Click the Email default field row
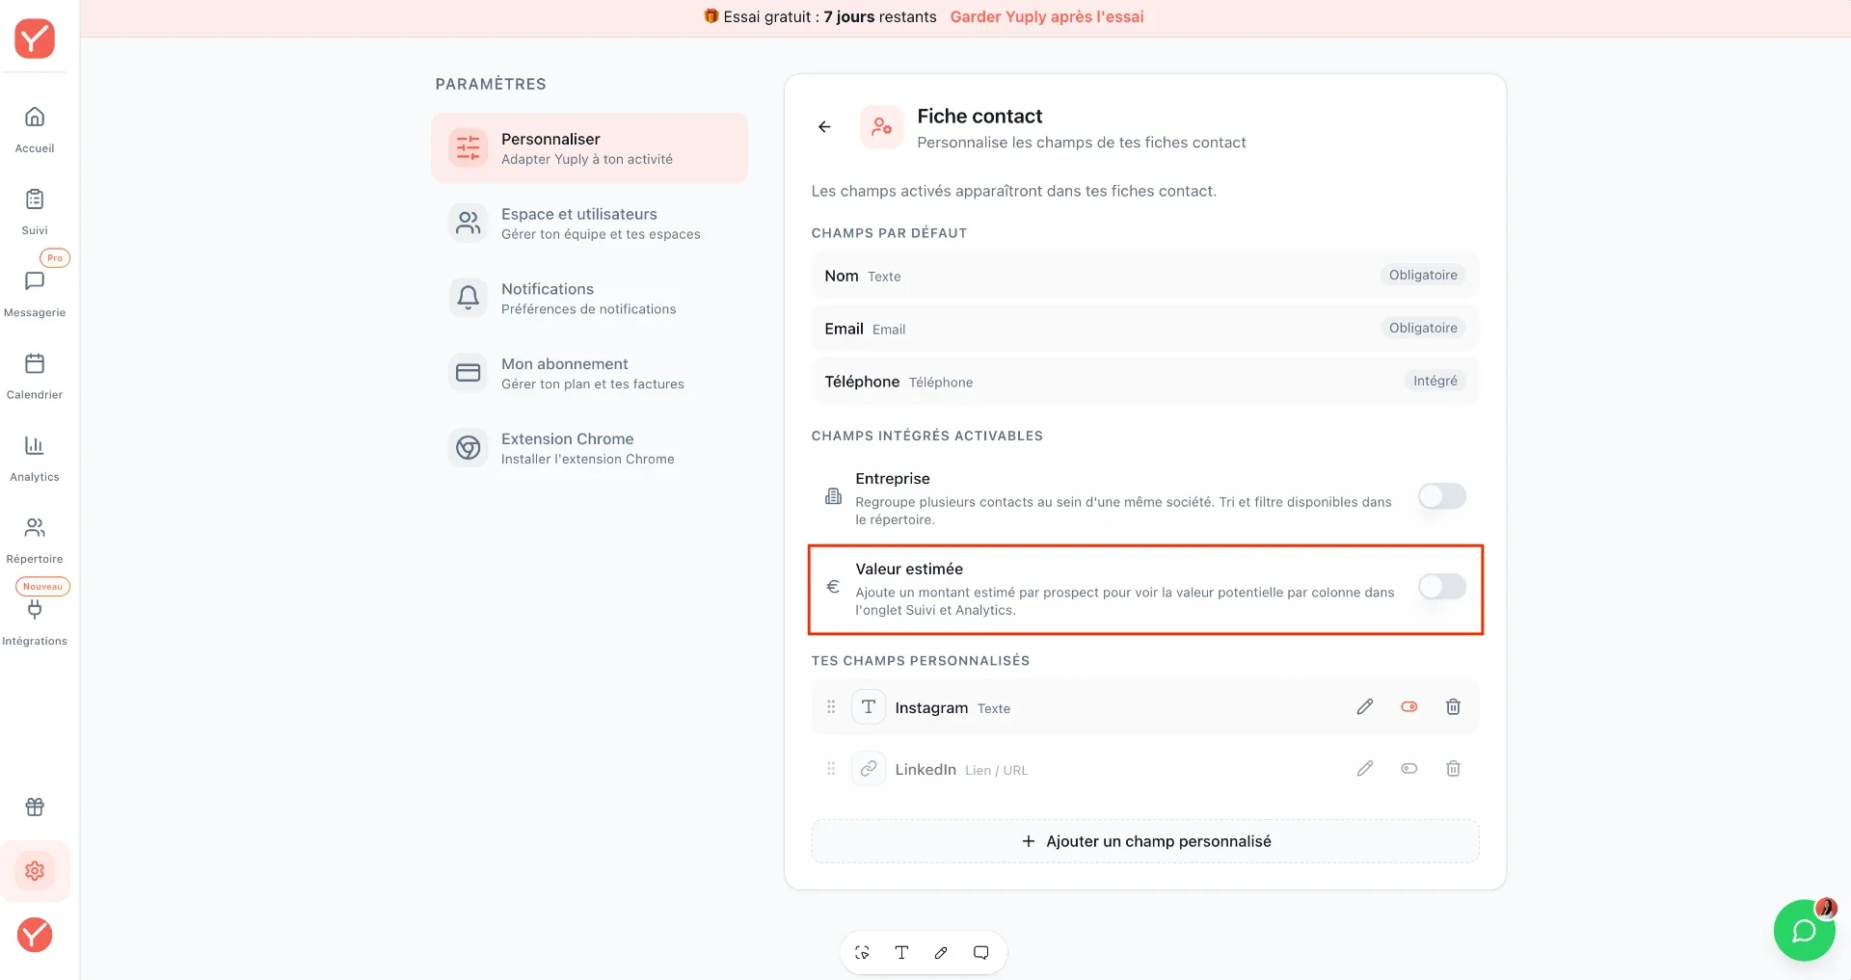This screenshot has width=1851, height=980. pos(1145,329)
